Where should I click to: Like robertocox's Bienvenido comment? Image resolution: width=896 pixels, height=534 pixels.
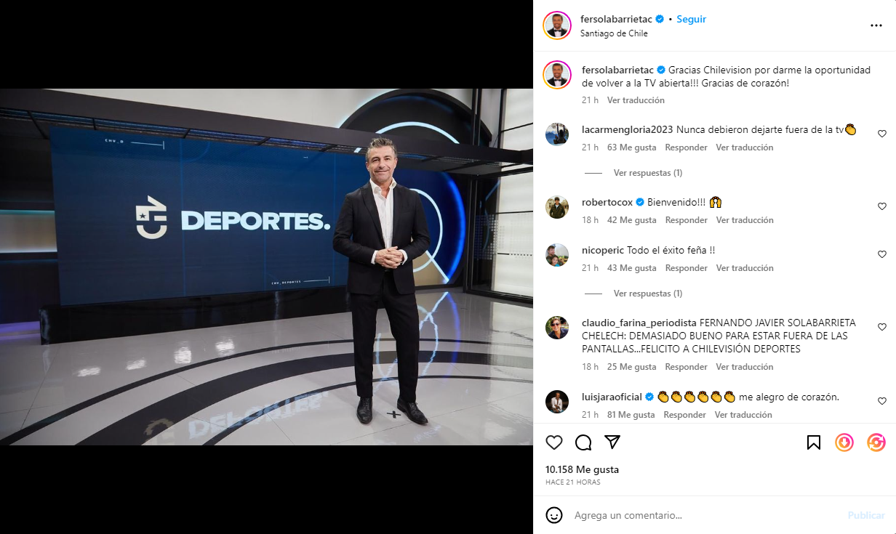click(882, 206)
